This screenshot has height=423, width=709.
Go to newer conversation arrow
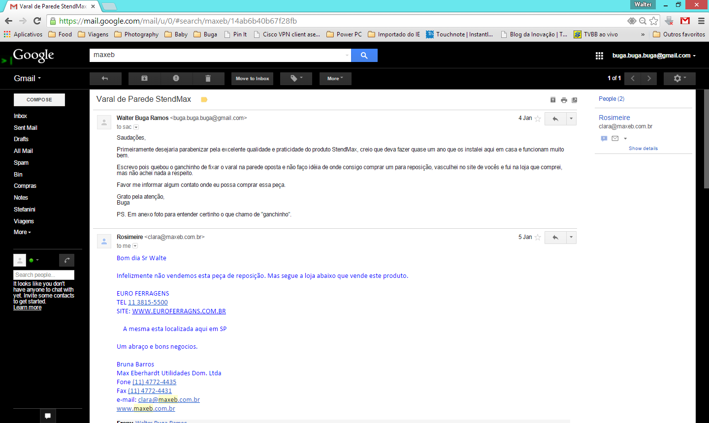point(633,79)
